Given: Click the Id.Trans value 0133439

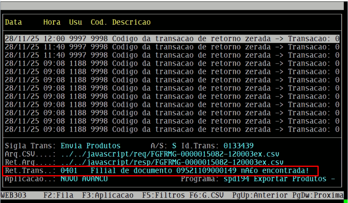Looking at the screenshot, I should pos(238,146).
